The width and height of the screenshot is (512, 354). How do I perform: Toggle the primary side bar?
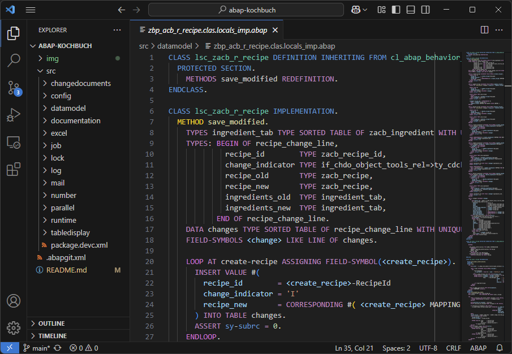click(396, 10)
